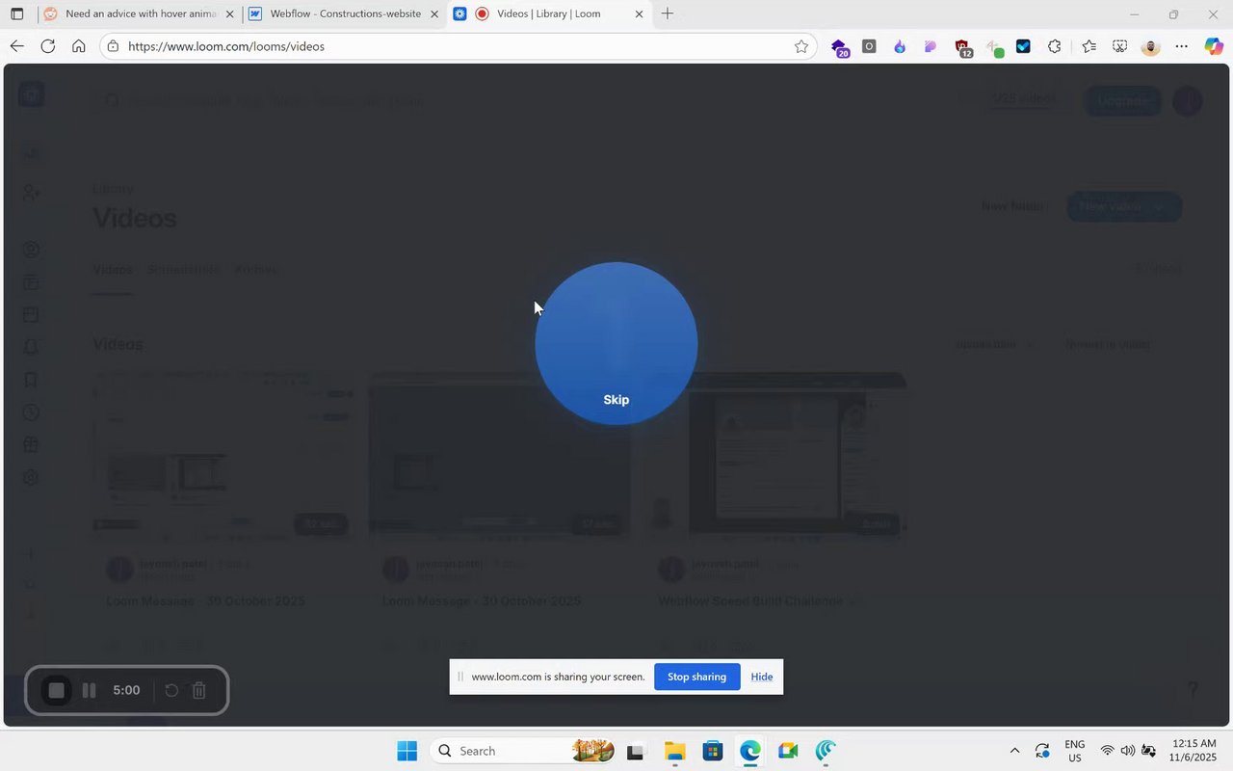Switch to 'Need an advice with hover' tab
Image resolution: width=1233 pixels, height=771 pixels.
[139, 14]
